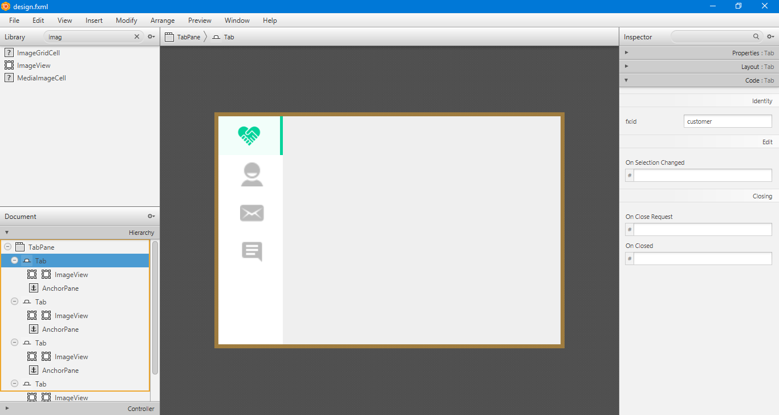Open the Preview menu

[200, 21]
